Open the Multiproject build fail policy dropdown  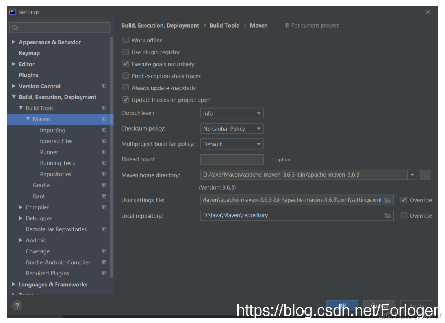click(x=232, y=144)
